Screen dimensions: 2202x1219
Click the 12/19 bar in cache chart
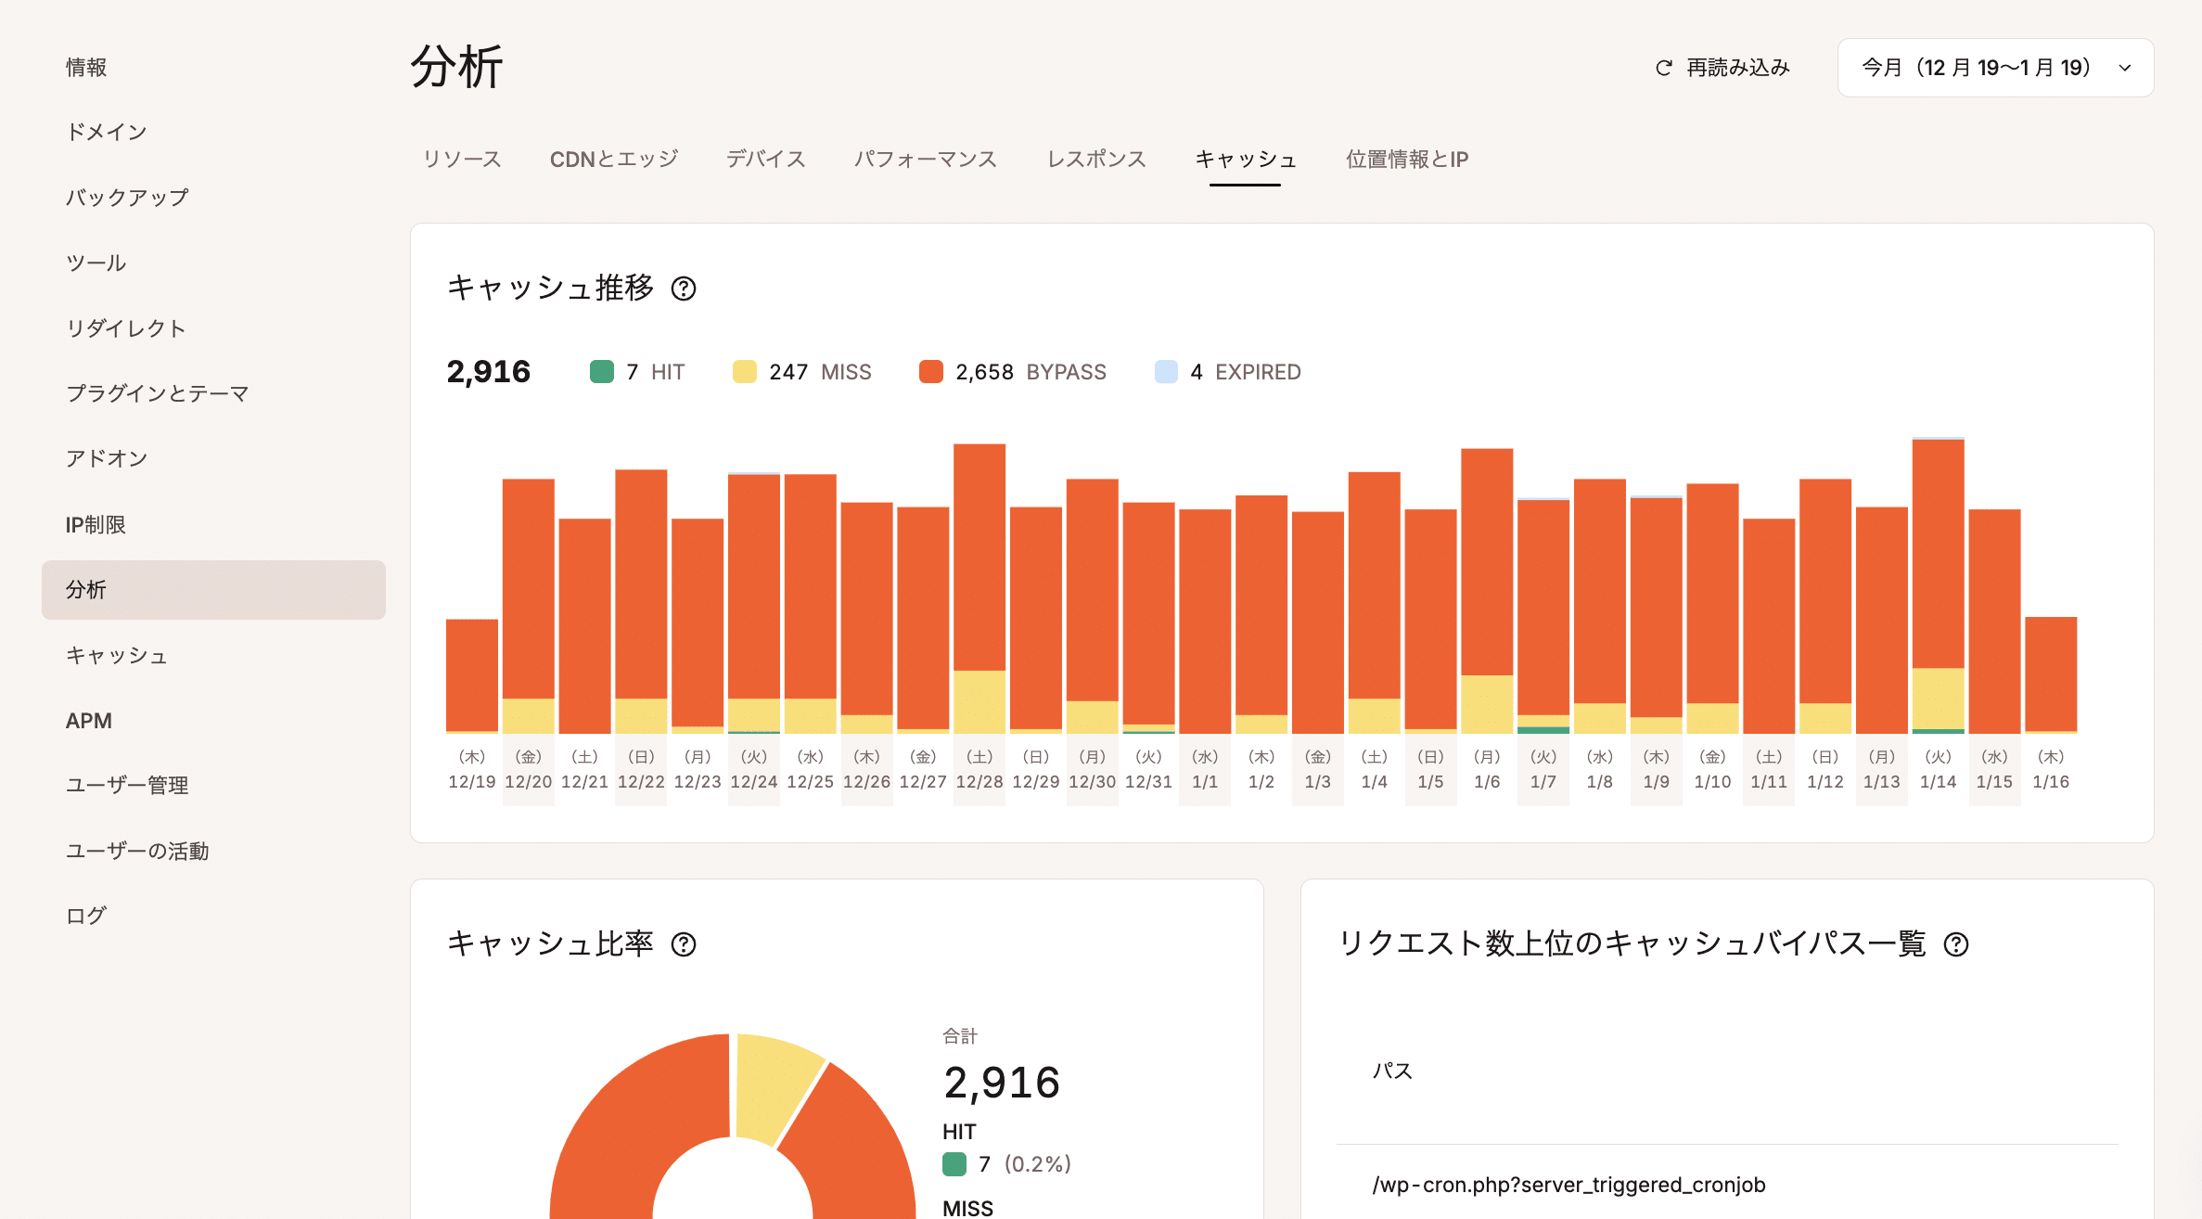(x=472, y=676)
